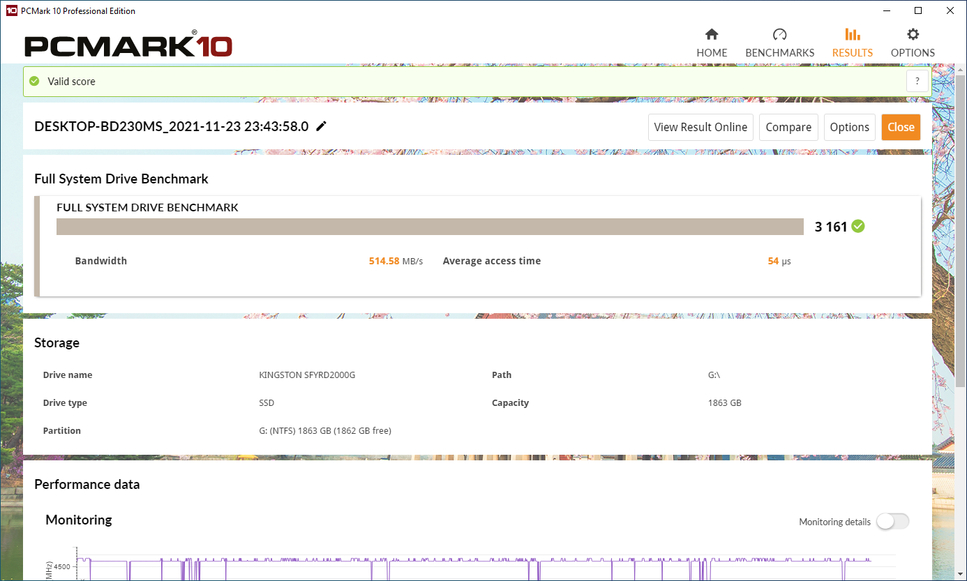The image size is (967, 581).
Task: Click the path value G:\
Action: pyautogui.click(x=714, y=375)
